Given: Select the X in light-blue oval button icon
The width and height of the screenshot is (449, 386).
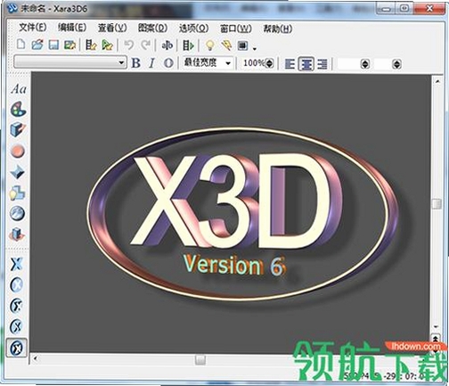Looking at the screenshot, I should click(17, 285).
